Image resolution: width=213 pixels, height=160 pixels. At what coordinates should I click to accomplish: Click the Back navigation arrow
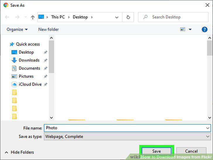point(7,17)
